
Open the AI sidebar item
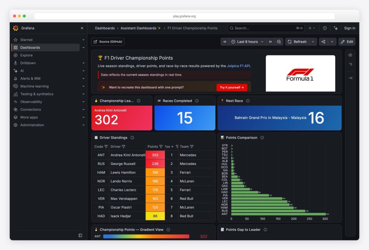[x=22, y=71]
